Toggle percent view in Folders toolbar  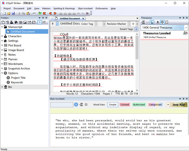click(x=44, y=22)
